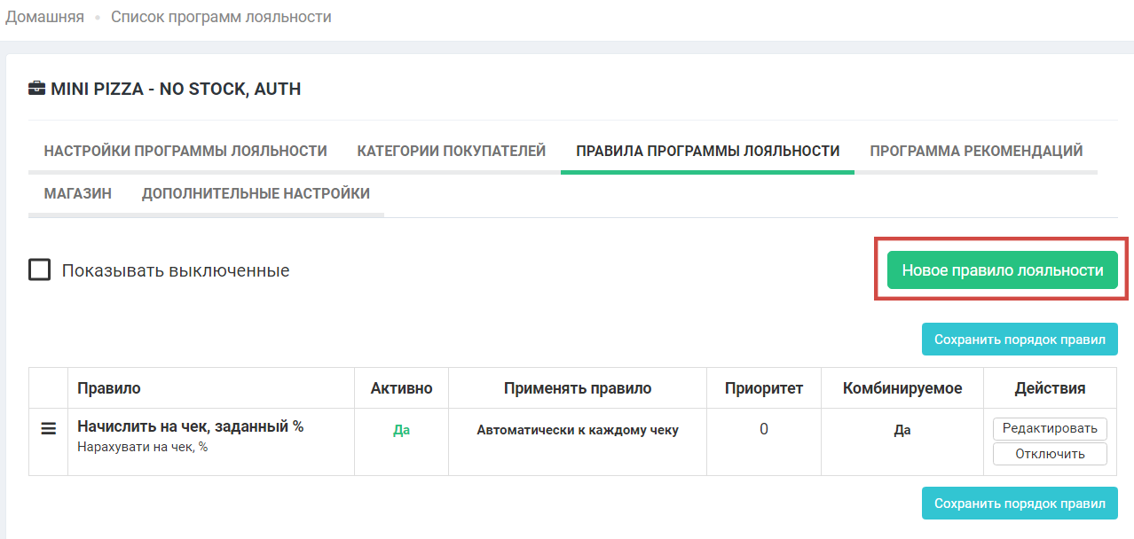The width and height of the screenshot is (1134, 539).
Task: Click the label text 'Показывать выключенные'
Action: click(x=176, y=270)
